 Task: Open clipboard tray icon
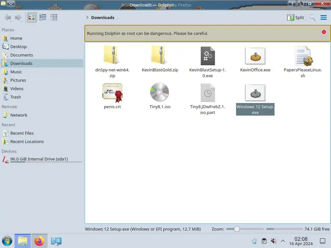[264, 241]
